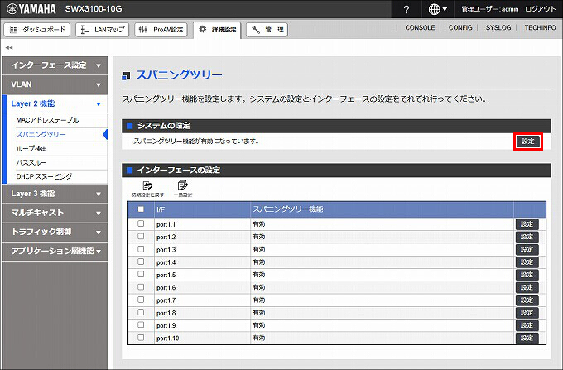Click ログアウト to log out
The height and width of the screenshot is (370, 563).
(540, 9)
